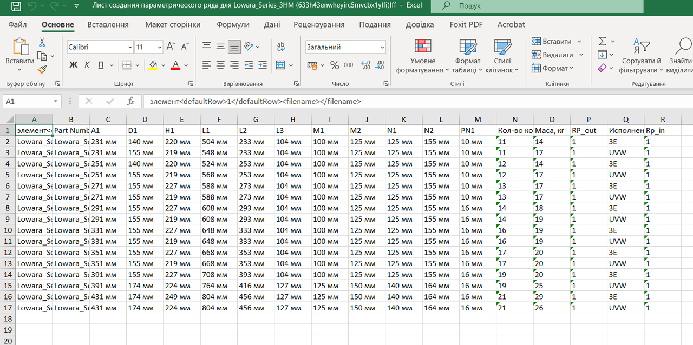Click the Save icon in title bar
The height and width of the screenshot is (345, 693).
click(x=16, y=6)
